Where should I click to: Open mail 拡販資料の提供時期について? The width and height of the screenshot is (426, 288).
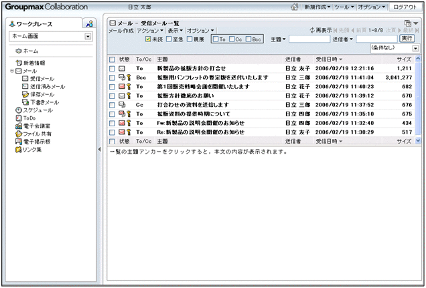[194, 114]
